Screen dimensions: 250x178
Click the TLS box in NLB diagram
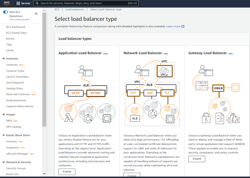click(167, 93)
